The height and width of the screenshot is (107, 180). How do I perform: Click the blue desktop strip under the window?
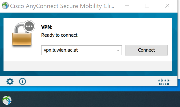tap(90, 89)
